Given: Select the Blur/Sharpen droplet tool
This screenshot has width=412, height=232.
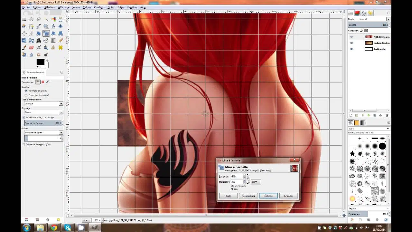Looking at the screenshot, I should click(x=31, y=54).
